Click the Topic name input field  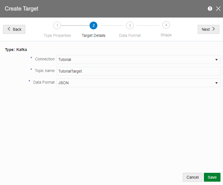[138, 71]
